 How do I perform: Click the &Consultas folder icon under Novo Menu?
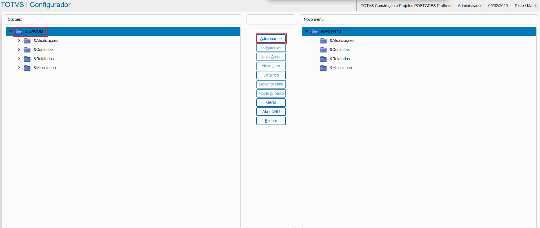[323, 49]
